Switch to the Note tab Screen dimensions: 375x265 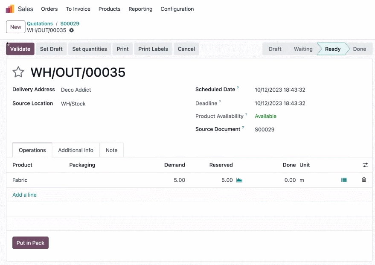coord(111,150)
